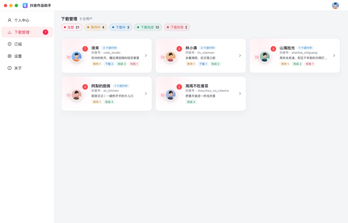
Task: Click the red 2 badge on 周周不吃香菜's card
Action: tap(179, 87)
